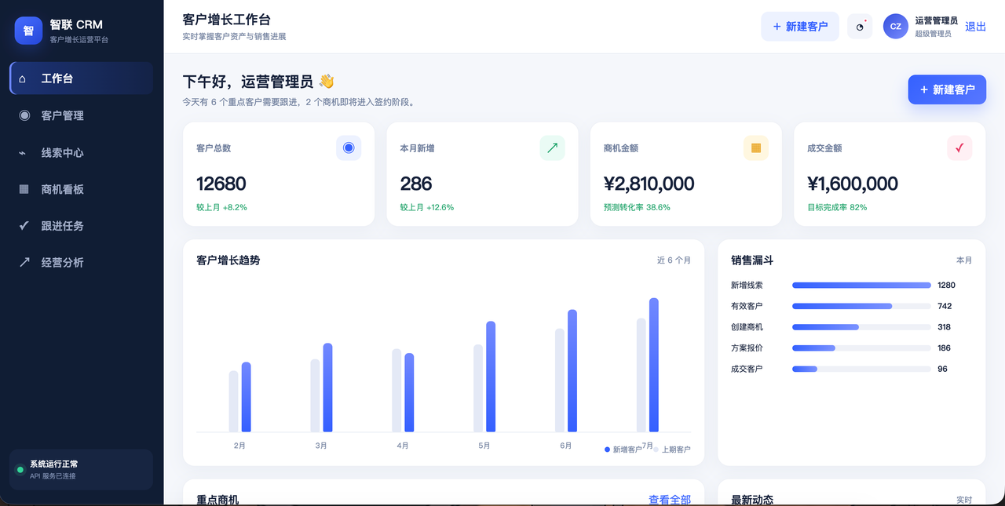The image size is (1005, 506).
Task: Click the 742 funnel count
Action: [945, 306]
